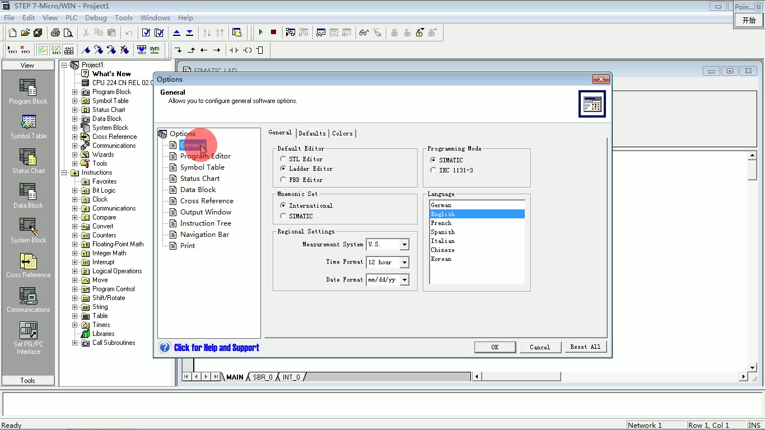Open Communications in navigation bar
The height and width of the screenshot is (430, 765).
[28, 300]
